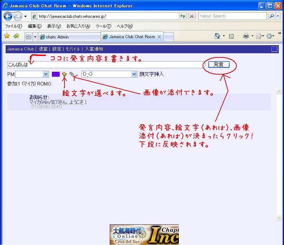The height and width of the screenshot is (245, 284).
Task: Add to Favorites star-plus icon
Action: [16, 36]
